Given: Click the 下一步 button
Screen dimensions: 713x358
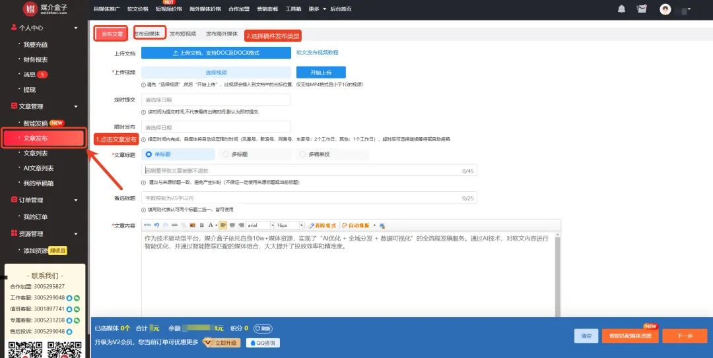Looking at the screenshot, I should pos(684,336).
